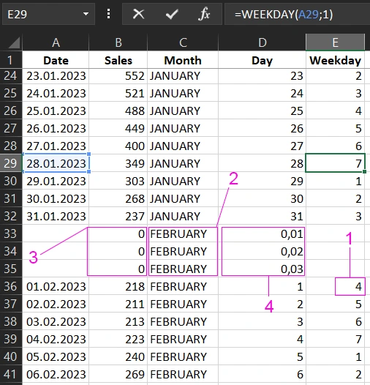The width and height of the screenshot is (370, 385).
Task: Select JANUARY cell in row 27
Action: coord(183,128)
